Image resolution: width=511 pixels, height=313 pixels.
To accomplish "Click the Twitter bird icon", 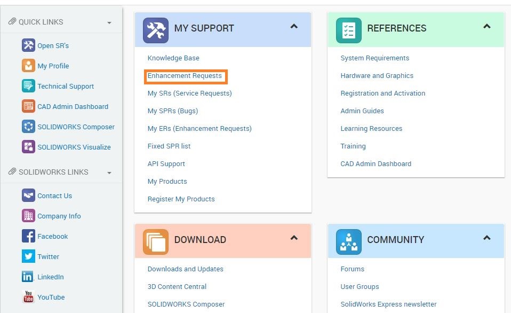I will pos(28,256).
